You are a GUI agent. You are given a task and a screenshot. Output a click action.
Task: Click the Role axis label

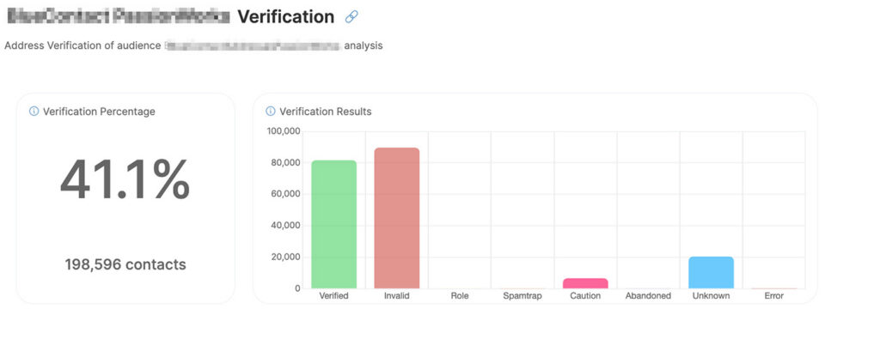[x=460, y=296]
